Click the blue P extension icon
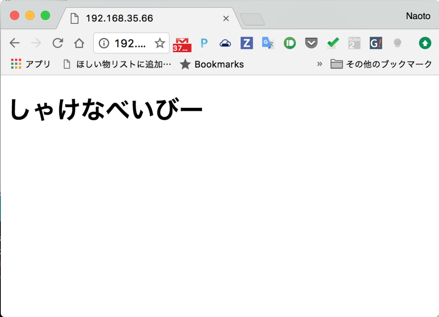The width and height of the screenshot is (439, 317). pos(204,43)
